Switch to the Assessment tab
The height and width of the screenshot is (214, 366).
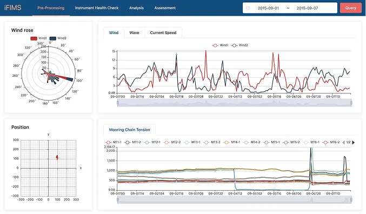165,8
